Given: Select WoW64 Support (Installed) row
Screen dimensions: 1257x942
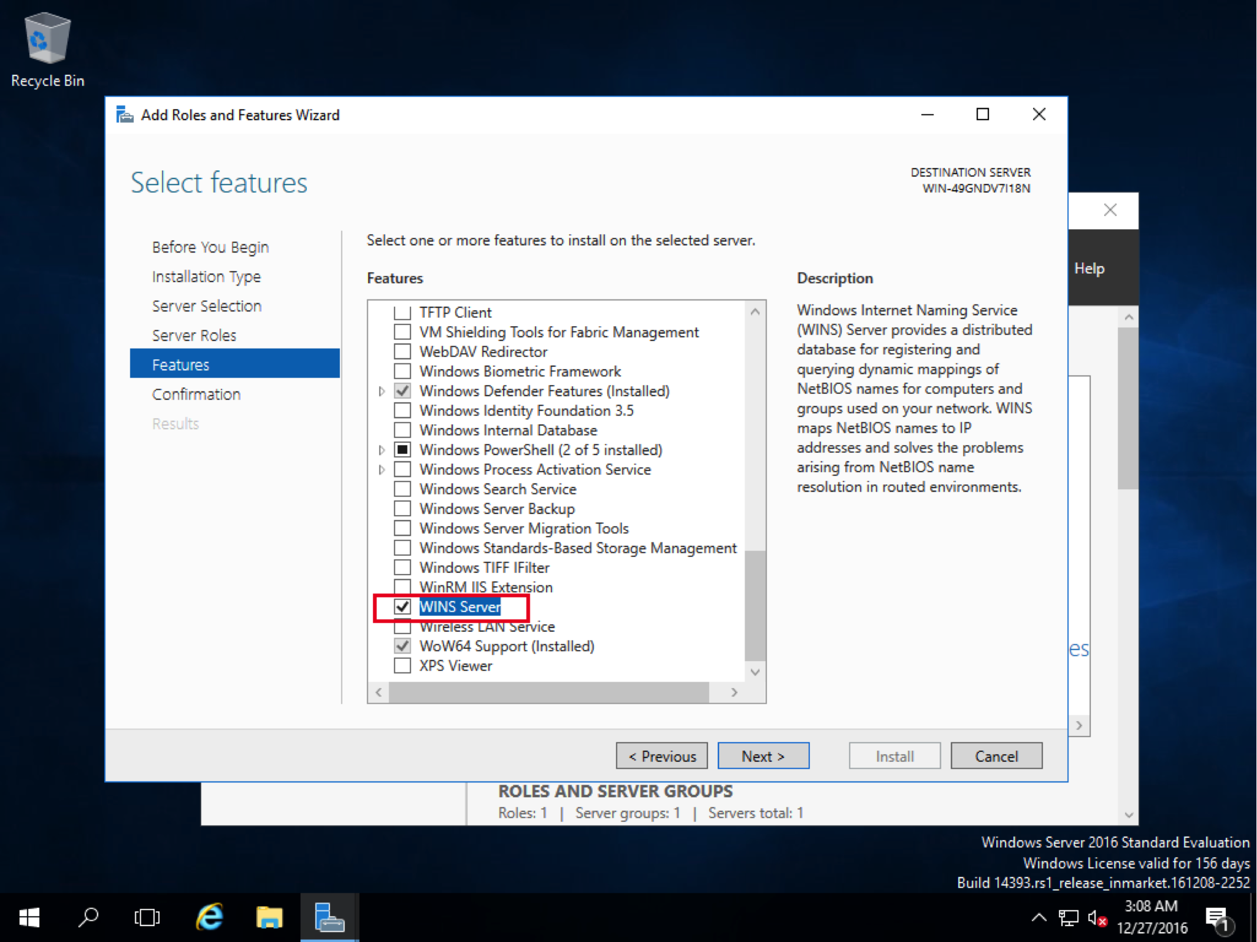Looking at the screenshot, I should [x=507, y=646].
